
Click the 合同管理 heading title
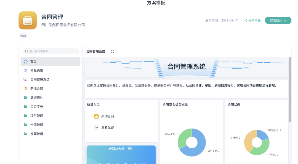[x=52, y=17]
